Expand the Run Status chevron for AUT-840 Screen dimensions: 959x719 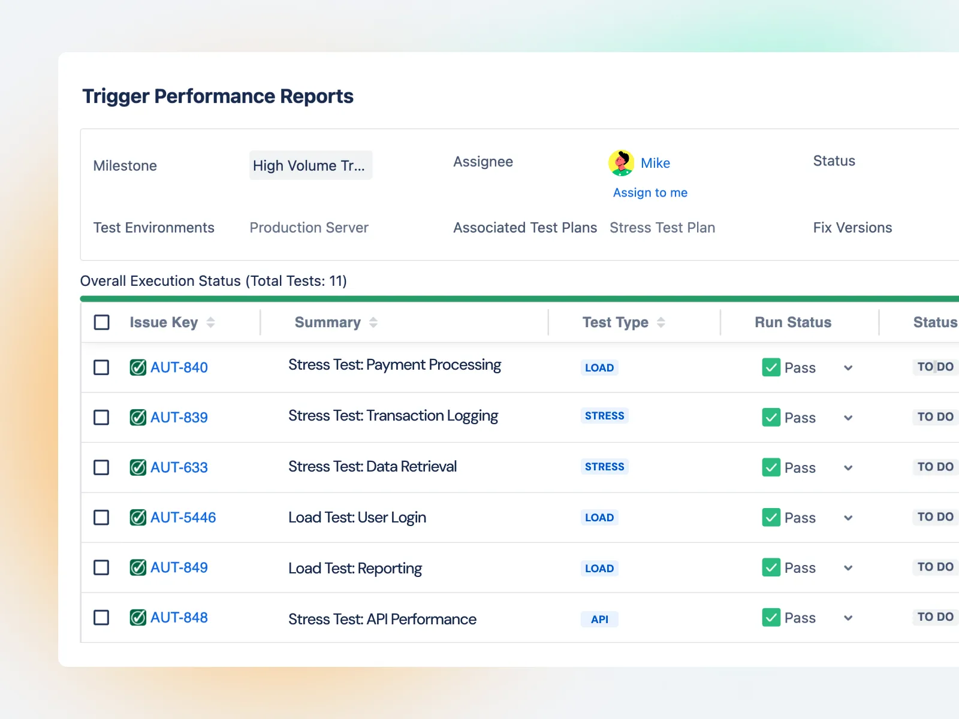pyautogui.click(x=848, y=367)
